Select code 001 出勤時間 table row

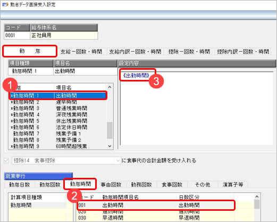tap(156, 205)
